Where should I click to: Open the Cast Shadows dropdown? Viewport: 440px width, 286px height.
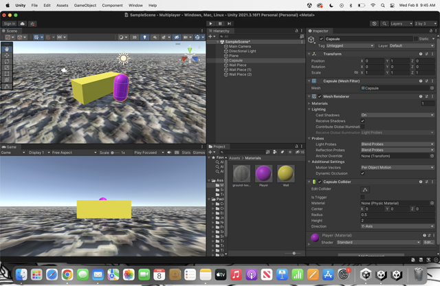tap(397, 115)
